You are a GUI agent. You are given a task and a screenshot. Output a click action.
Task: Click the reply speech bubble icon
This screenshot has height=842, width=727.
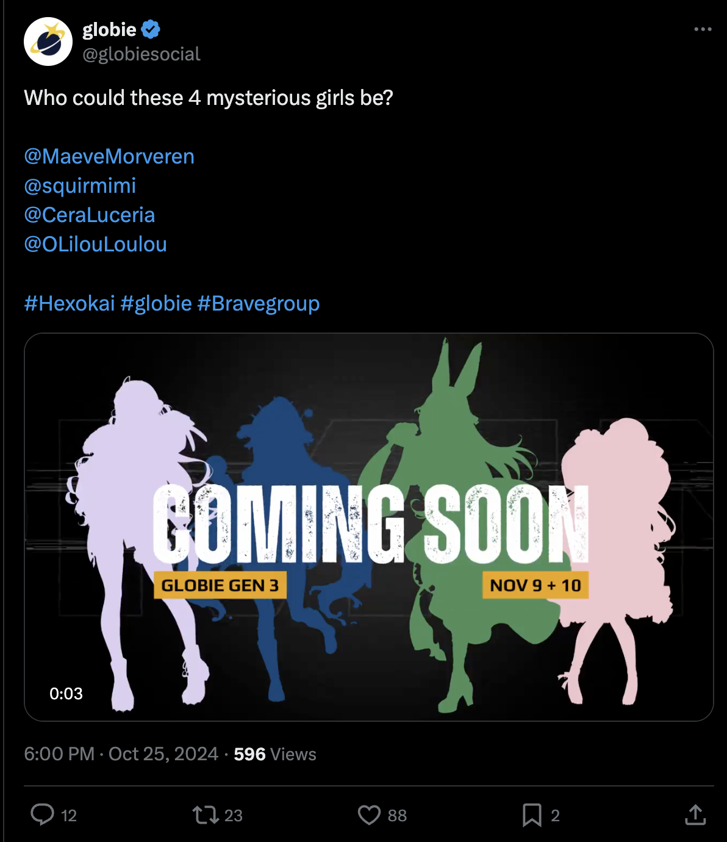tap(42, 815)
